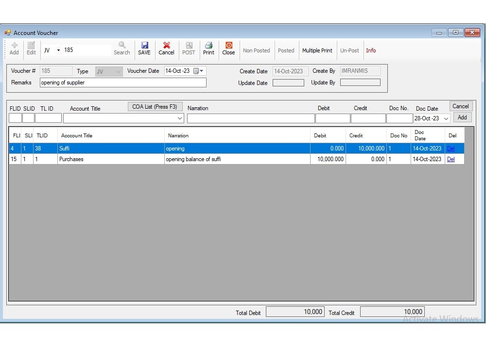Switch to the Posted vouchers view

(286, 50)
